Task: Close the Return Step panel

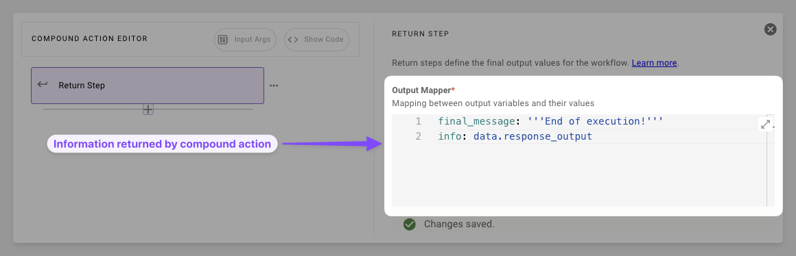Action: (x=770, y=29)
